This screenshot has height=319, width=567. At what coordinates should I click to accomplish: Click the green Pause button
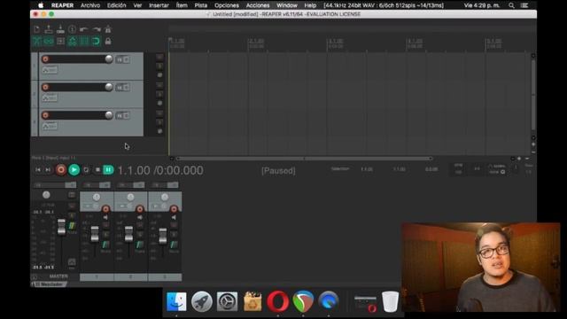point(108,169)
